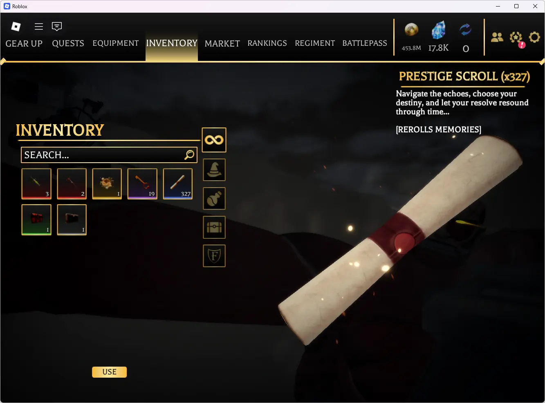
Task: Filter inventory by potion flask category
Action: click(214, 198)
